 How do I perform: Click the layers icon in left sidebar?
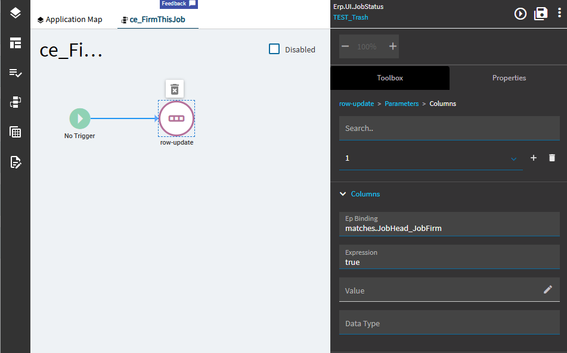tap(15, 13)
